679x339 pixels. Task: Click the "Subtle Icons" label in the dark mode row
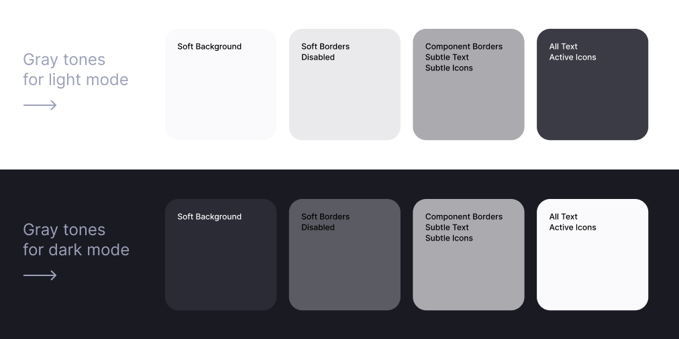point(449,239)
